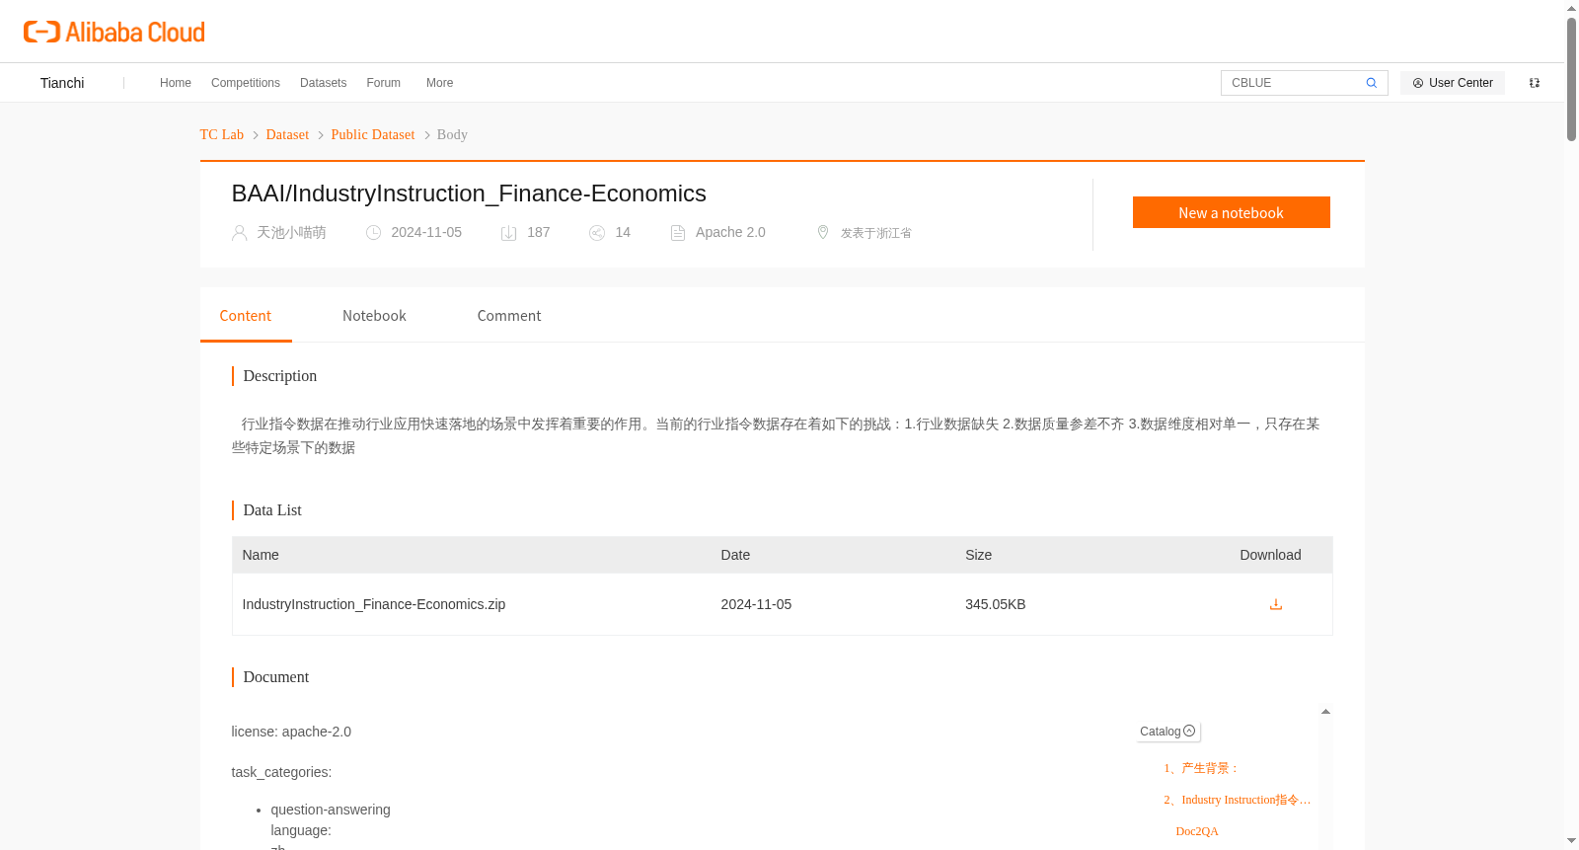Click the page vertical scrollbar thumb
The width and height of the screenshot is (1579, 850).
1571,79
